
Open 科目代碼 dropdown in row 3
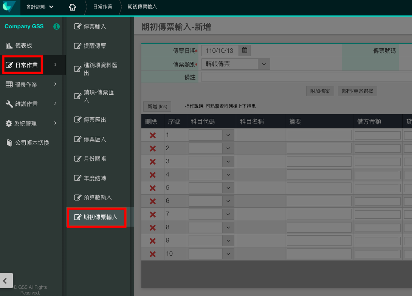pyautogui.click(x=228, y=161)
